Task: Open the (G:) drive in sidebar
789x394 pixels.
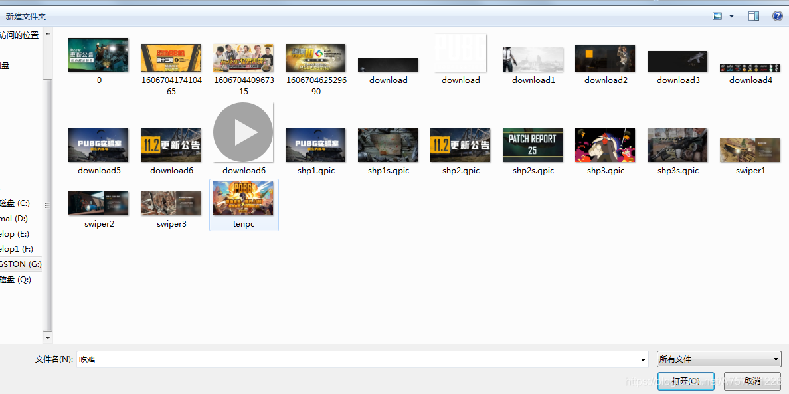Action: 21,264
